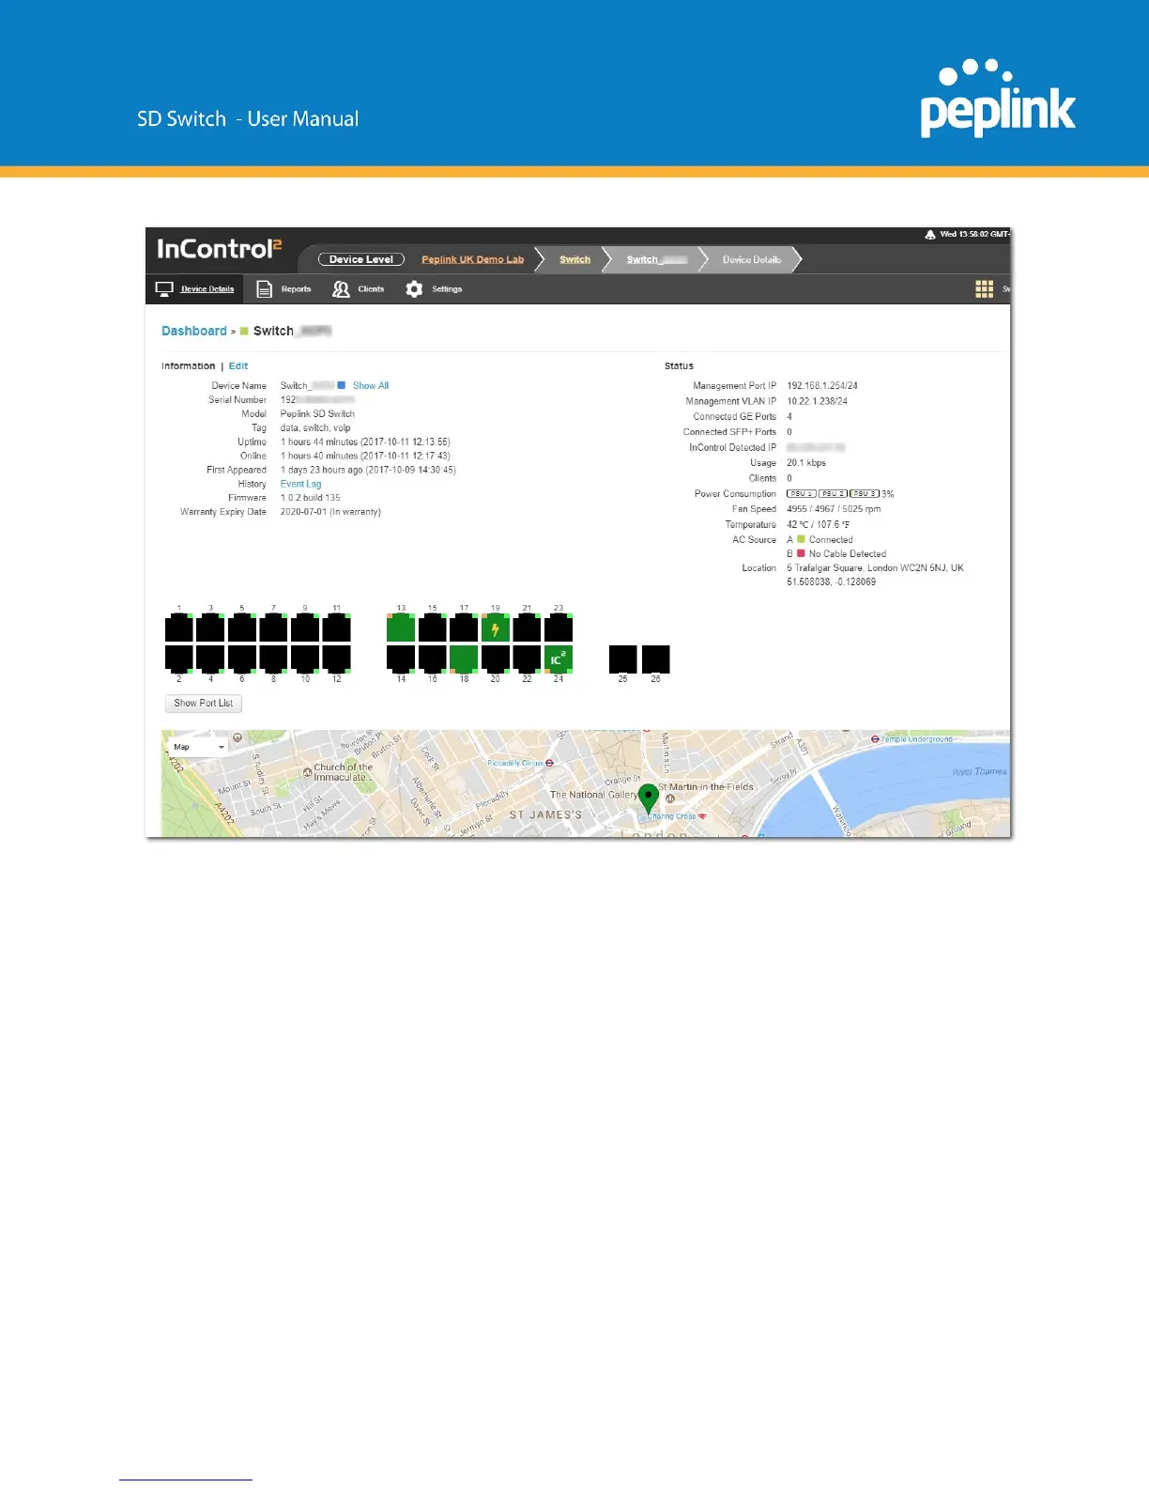Click the Device Level selector
The width and height of the screenshot is (1149, 1488).
pos(361,259)
